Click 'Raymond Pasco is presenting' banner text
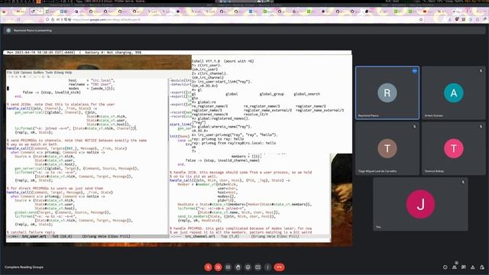This screenshot has width=489, height=275. click(33, 31)
